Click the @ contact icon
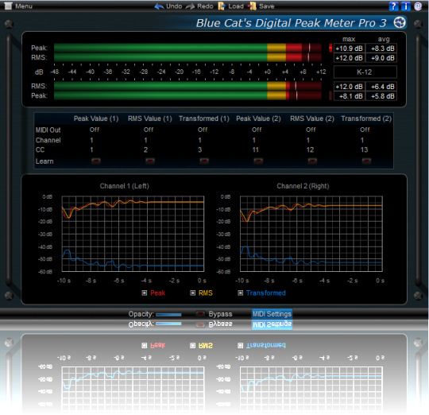Image resolution: width=429 pixels, height=415 pixels. [x=418, y=6]
